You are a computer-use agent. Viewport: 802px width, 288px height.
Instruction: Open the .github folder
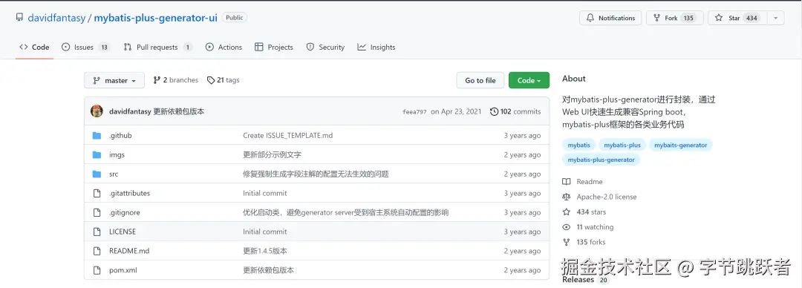pos(120,136)
